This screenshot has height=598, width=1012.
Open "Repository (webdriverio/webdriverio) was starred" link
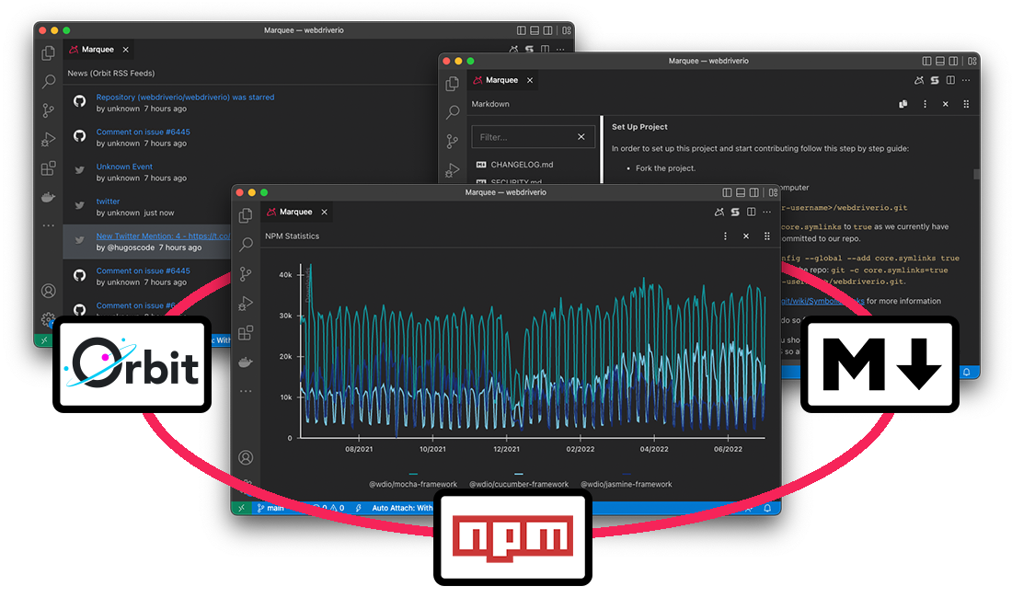point(185,97)
